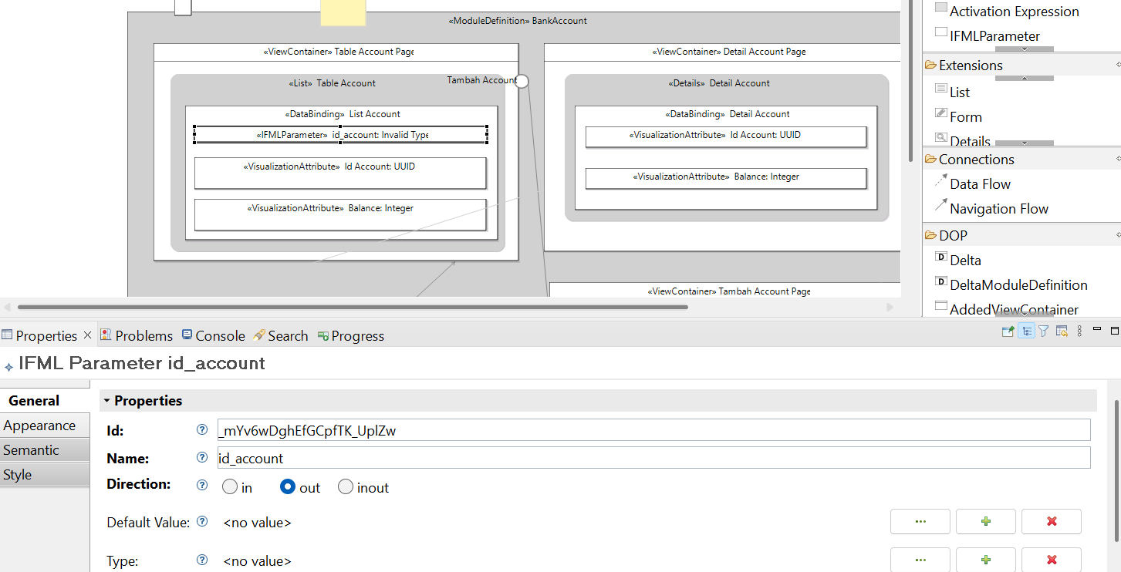Image resolution: width=1121 pixels, height=572 pixels.
Task: Pin the DOP drawer open
Action: click(1118, 235)
